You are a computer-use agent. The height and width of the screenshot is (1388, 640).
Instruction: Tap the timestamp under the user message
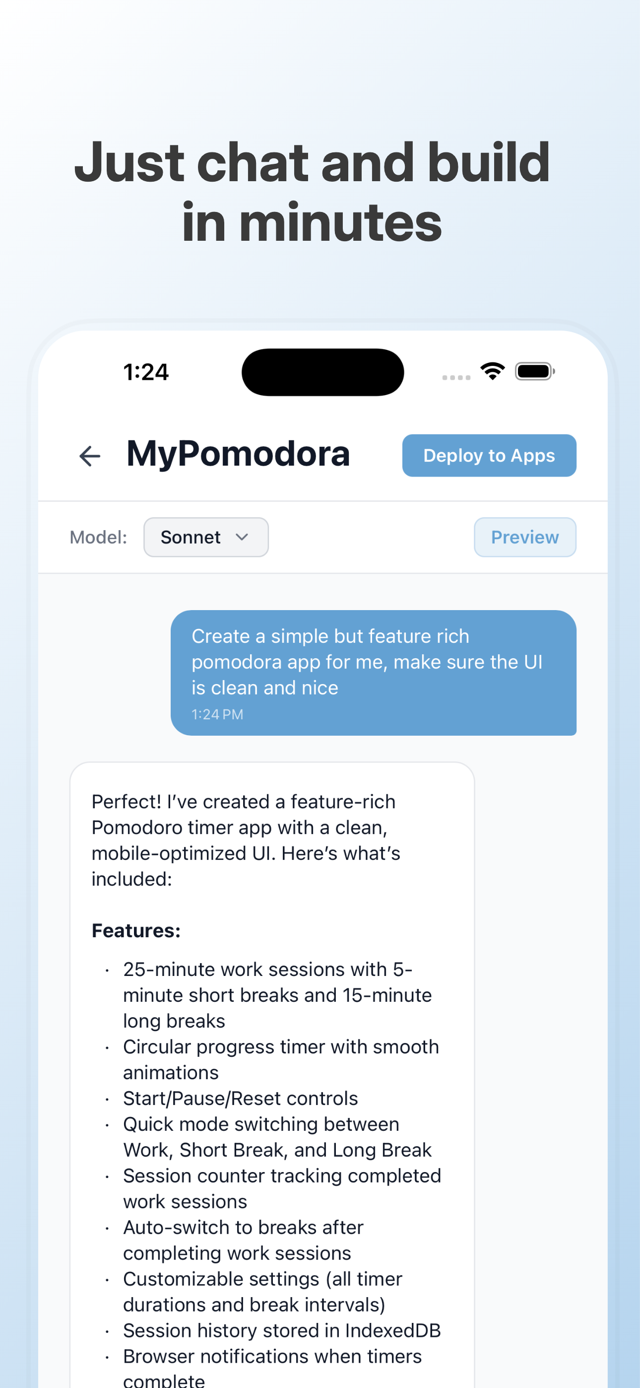coord(218,714)
